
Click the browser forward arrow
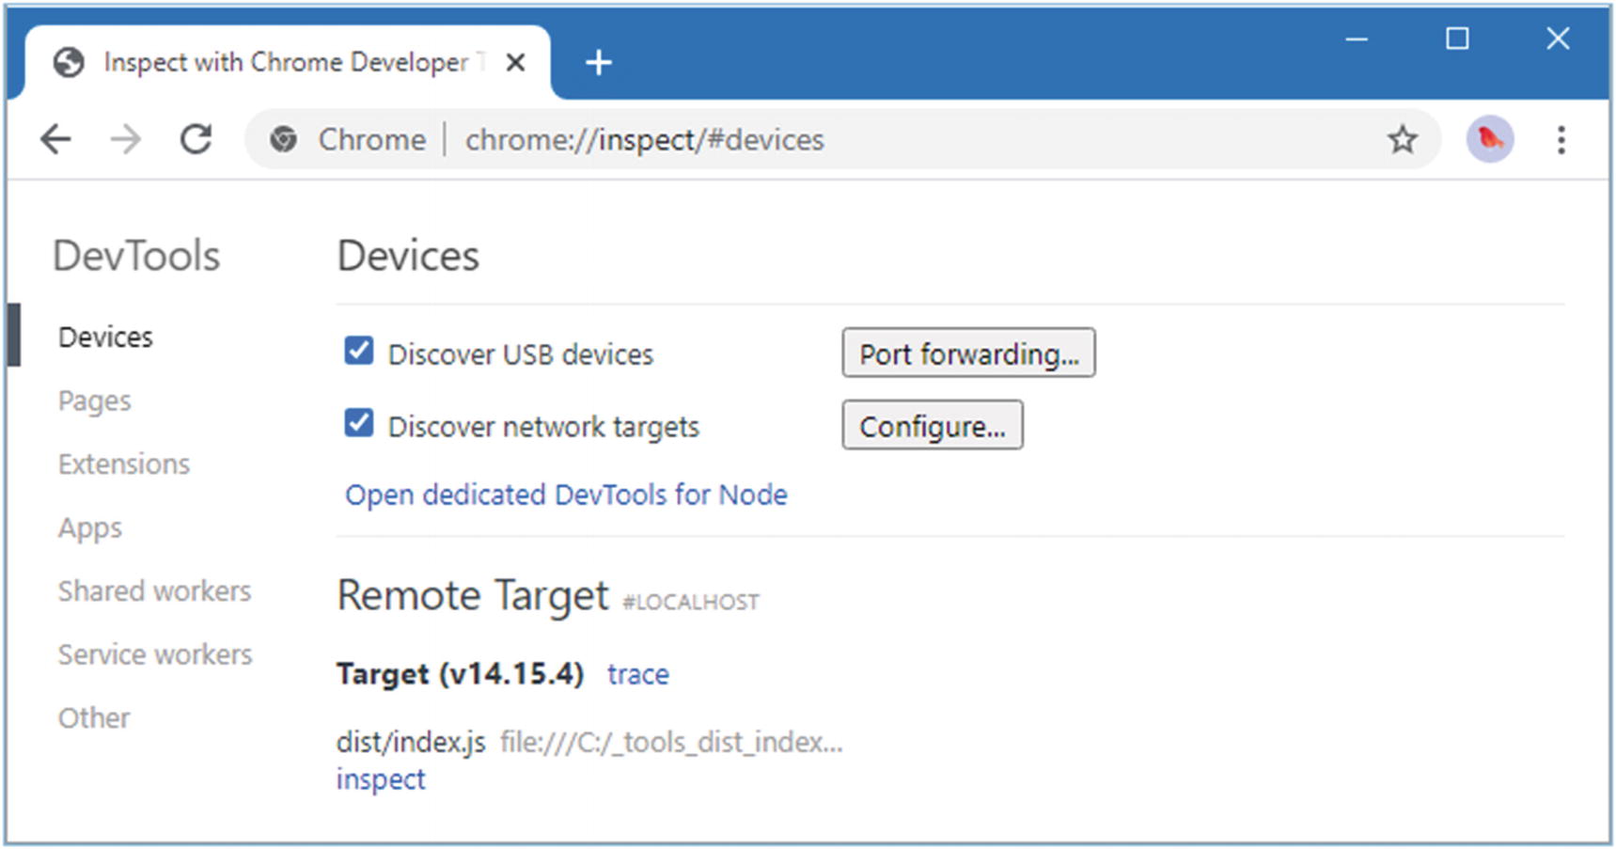pyautogui.click(x=125, y=140)
